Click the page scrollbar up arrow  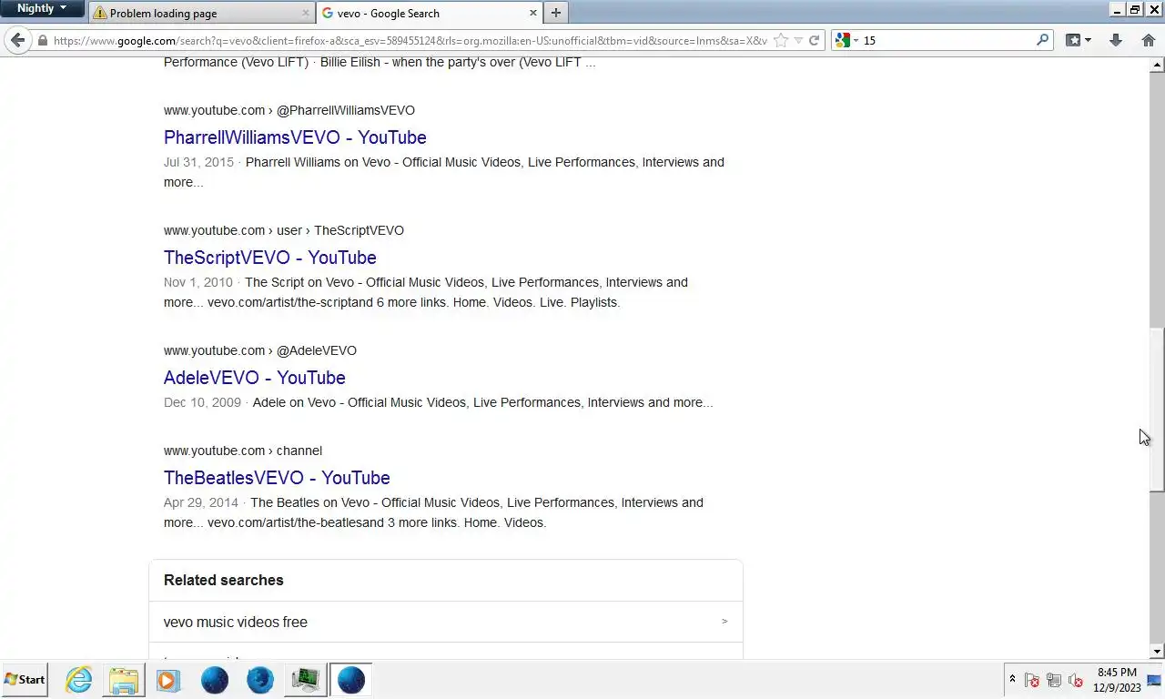click(1157, 66)
